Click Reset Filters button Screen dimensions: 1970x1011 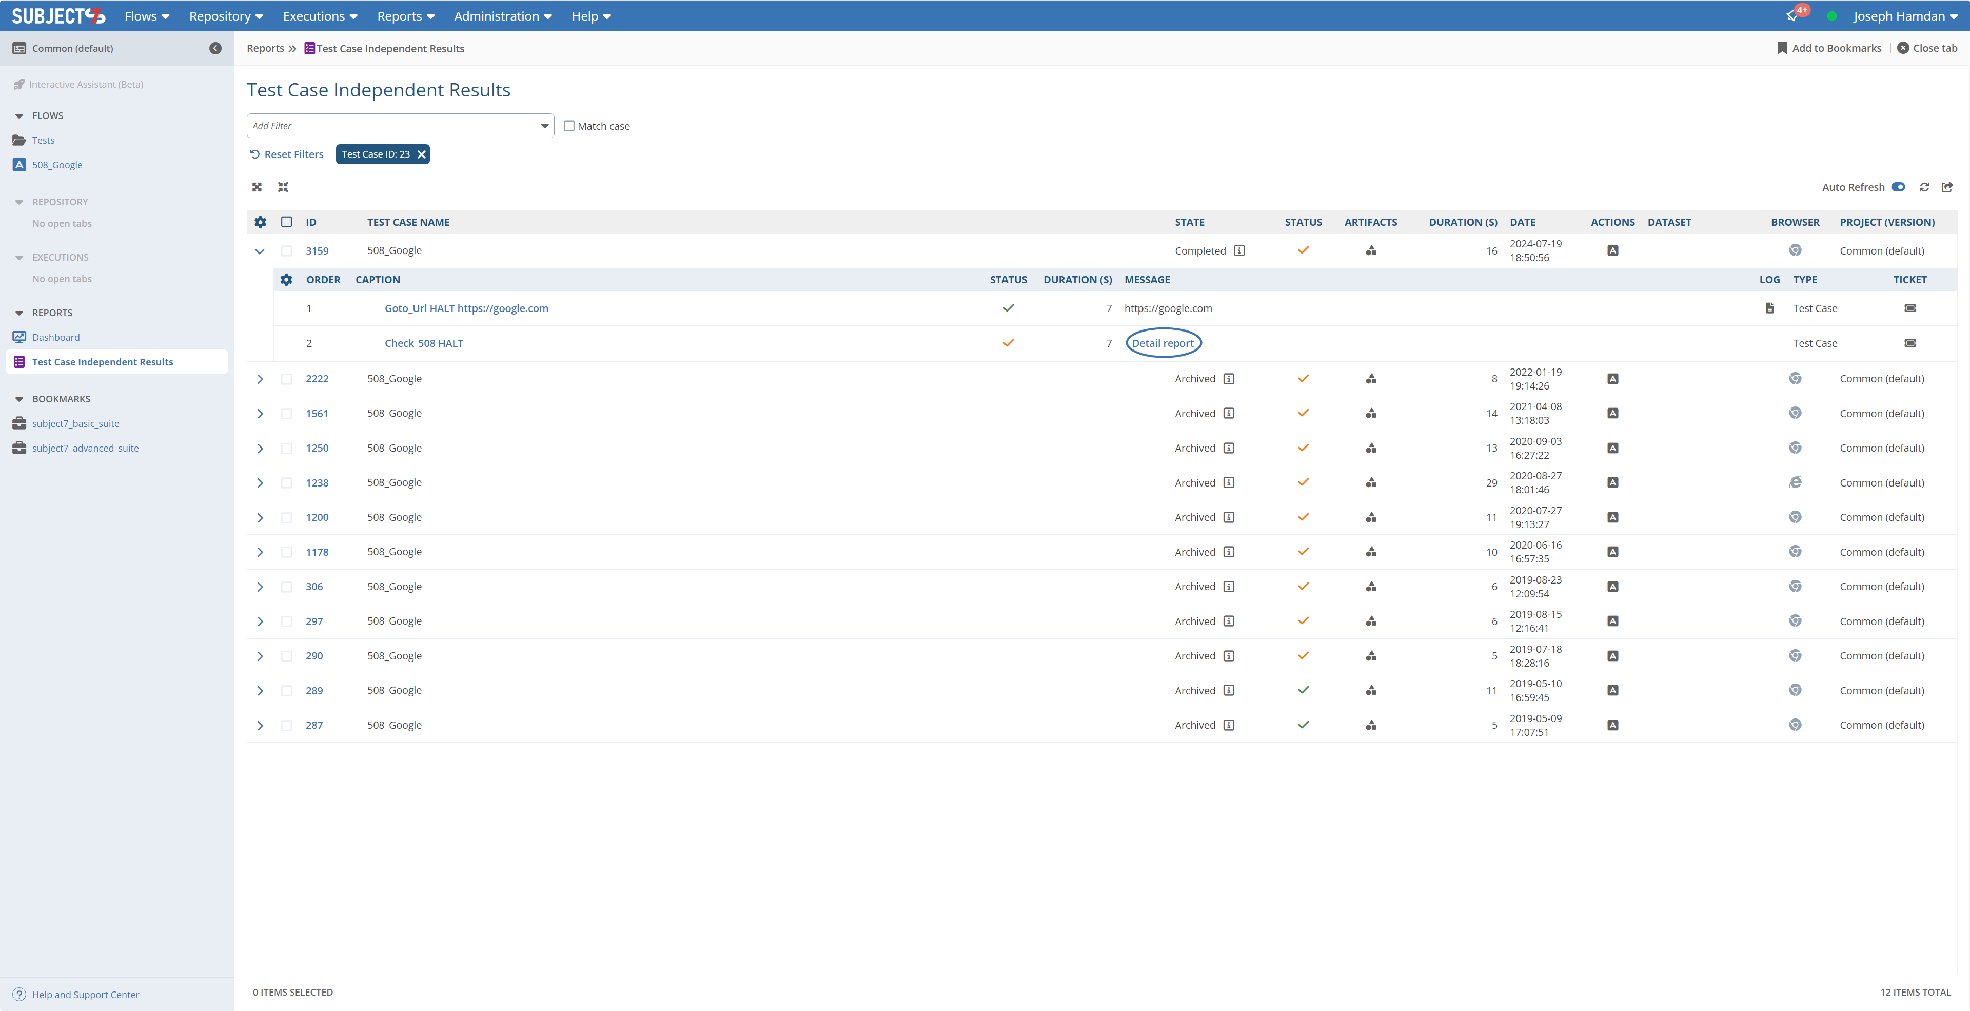[287, 154]
